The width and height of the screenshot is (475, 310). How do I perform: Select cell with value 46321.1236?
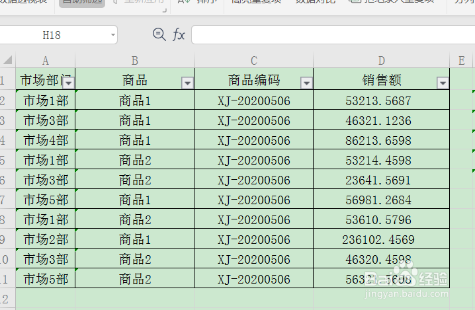(382, 120)
